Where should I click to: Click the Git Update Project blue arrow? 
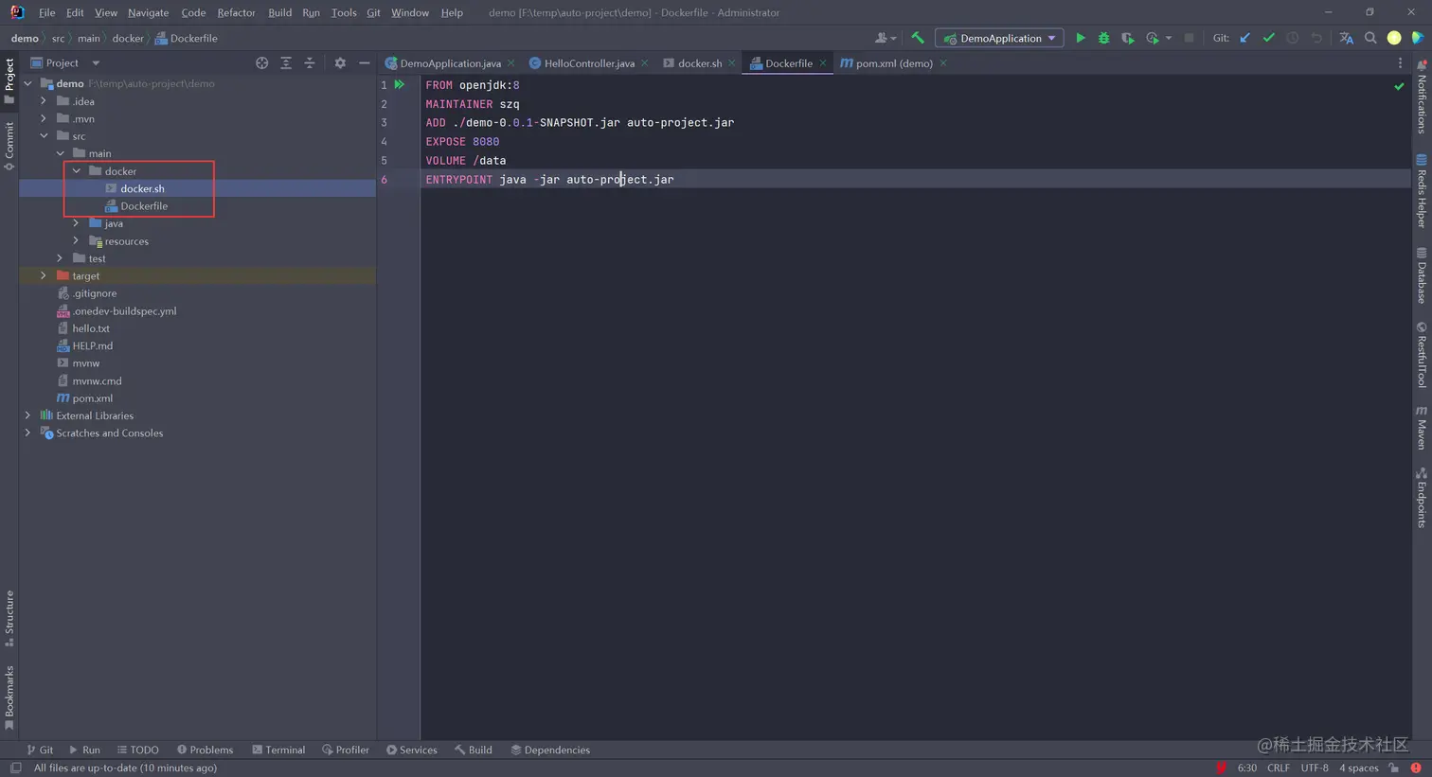[1245, 38]
